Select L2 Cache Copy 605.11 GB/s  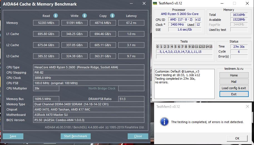103,45
